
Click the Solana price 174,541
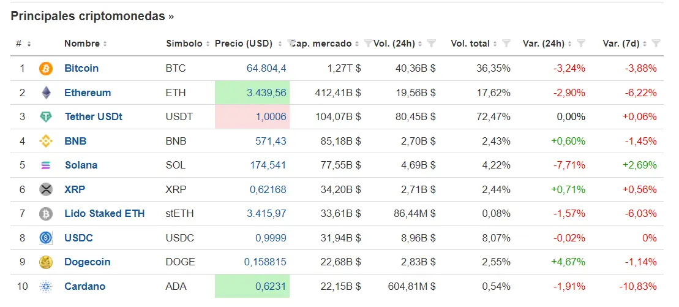pyautogui.click(x=268, y=165)
